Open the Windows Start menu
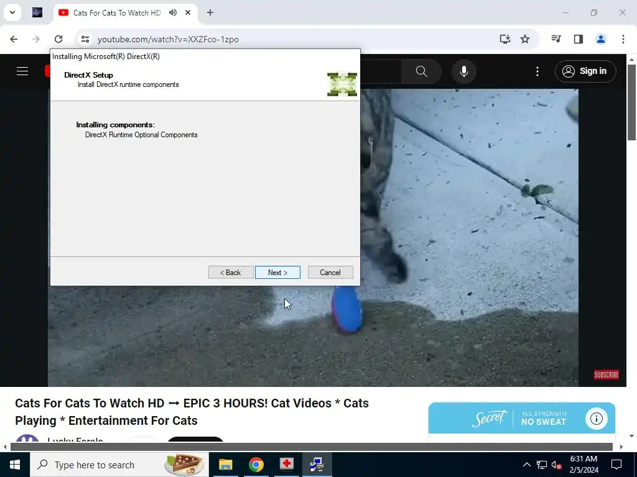This screenshot has height=477, width=637. tap(15, 465)
